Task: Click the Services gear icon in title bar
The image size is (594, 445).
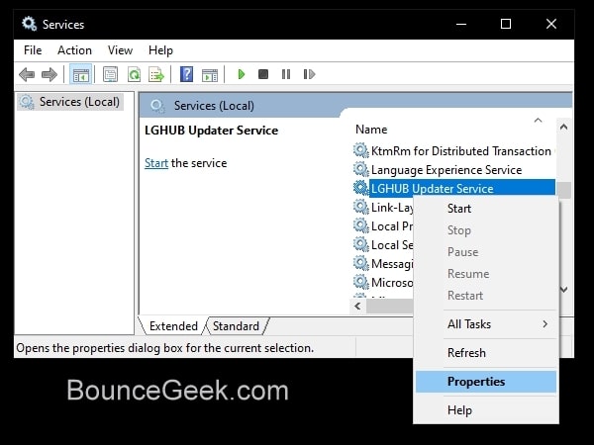Action: pyautogui.click(x=29, y=24)
